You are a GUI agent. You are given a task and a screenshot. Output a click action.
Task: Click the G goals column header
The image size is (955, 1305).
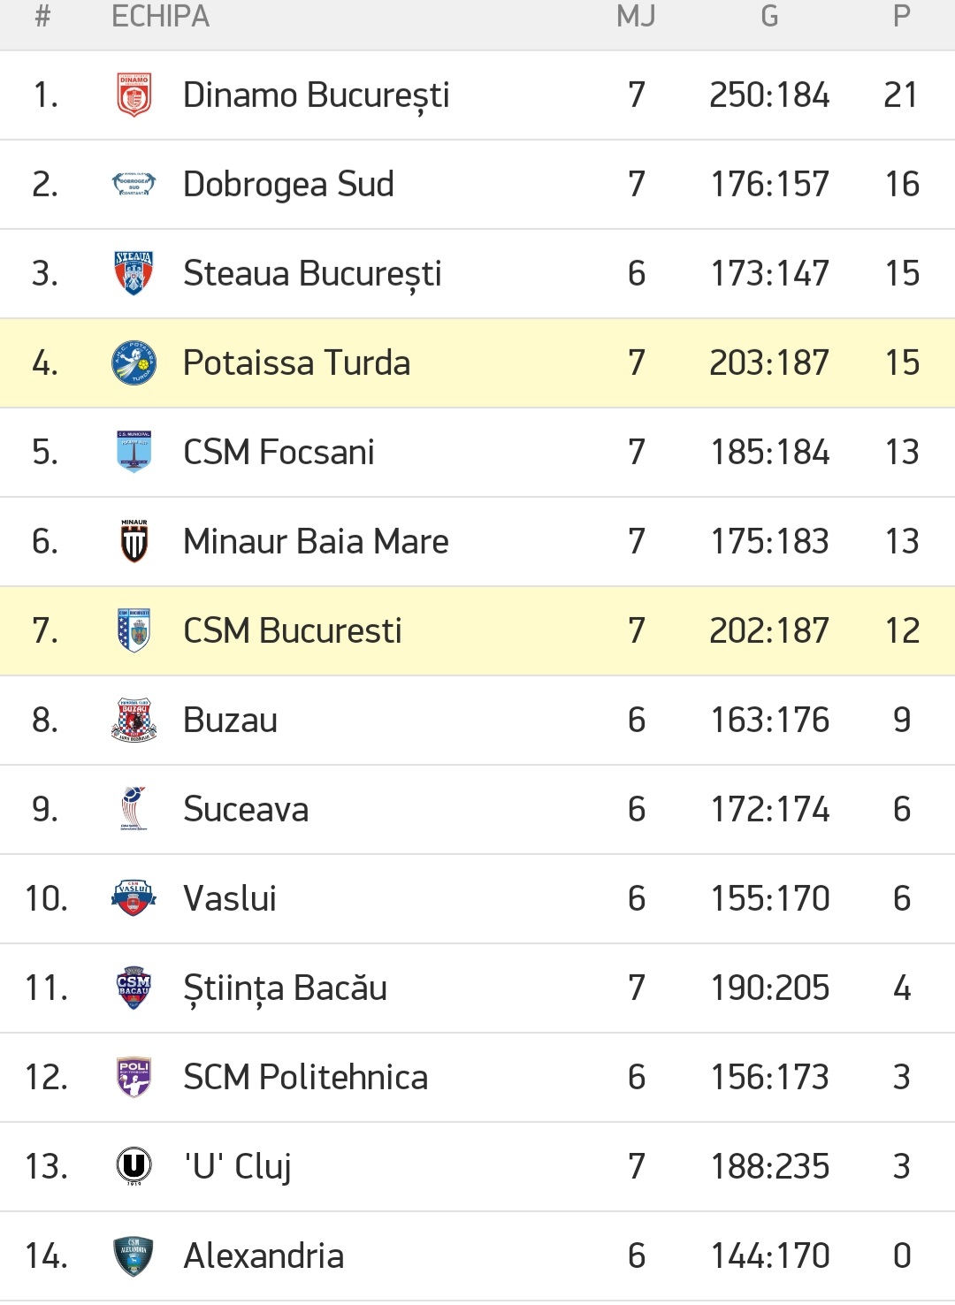(769, 17)
